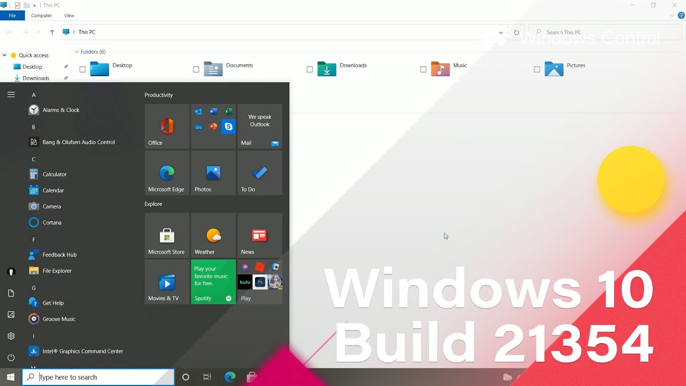Open the Play games folder tile

(260, 282)
